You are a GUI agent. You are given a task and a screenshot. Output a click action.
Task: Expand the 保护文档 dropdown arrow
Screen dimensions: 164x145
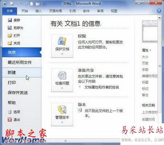[x=62, y=54]
